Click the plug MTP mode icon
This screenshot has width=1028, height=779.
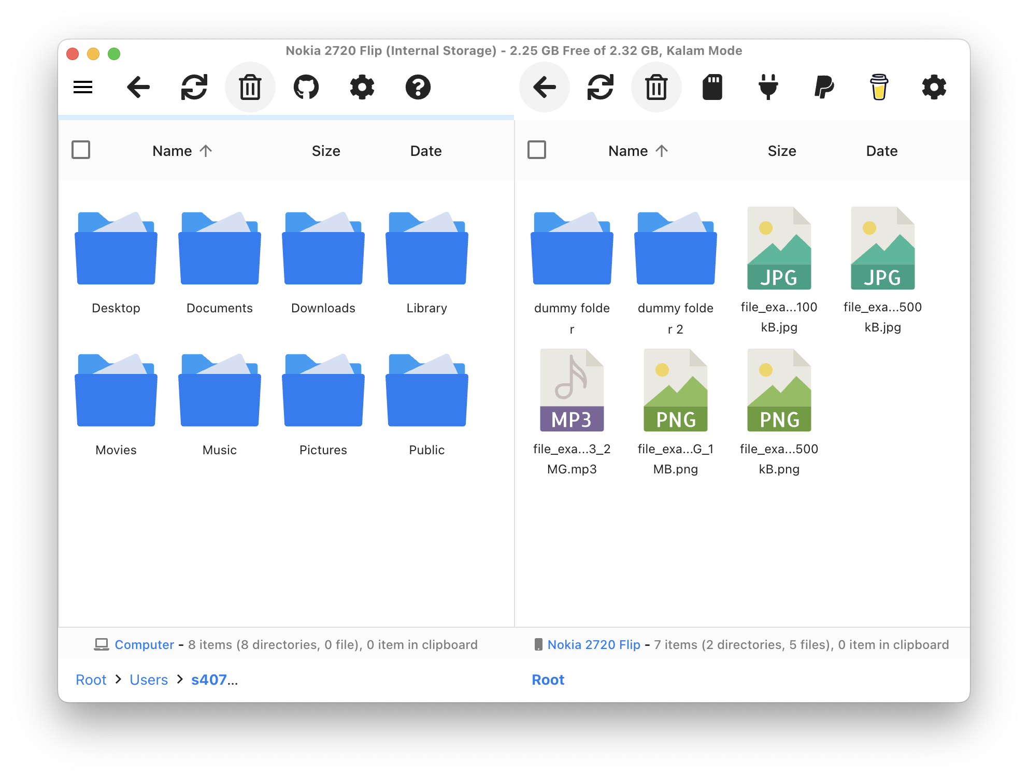pyautogui.click(x=768, y=87)
